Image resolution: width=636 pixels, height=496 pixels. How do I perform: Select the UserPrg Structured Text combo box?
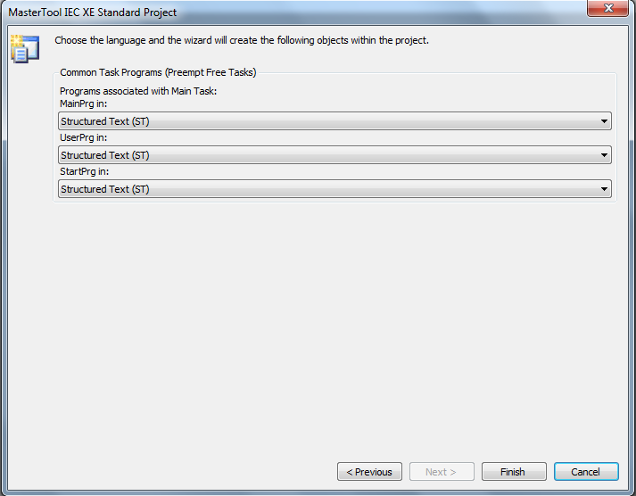tap(335, 155)
